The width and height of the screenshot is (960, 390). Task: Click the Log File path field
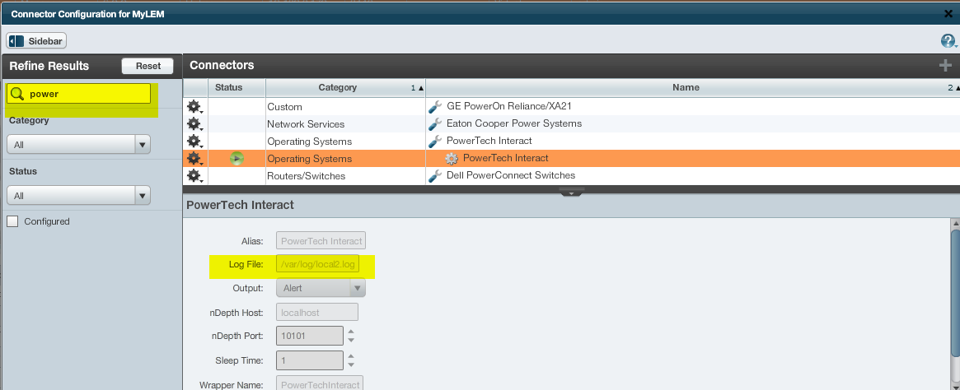tap(318, 264)
